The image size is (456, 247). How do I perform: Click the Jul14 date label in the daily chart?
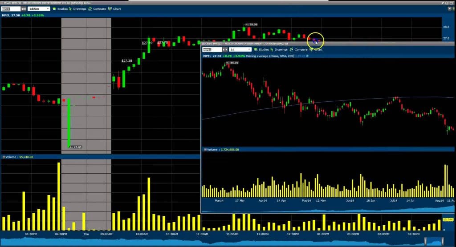(x=394, y=200)
